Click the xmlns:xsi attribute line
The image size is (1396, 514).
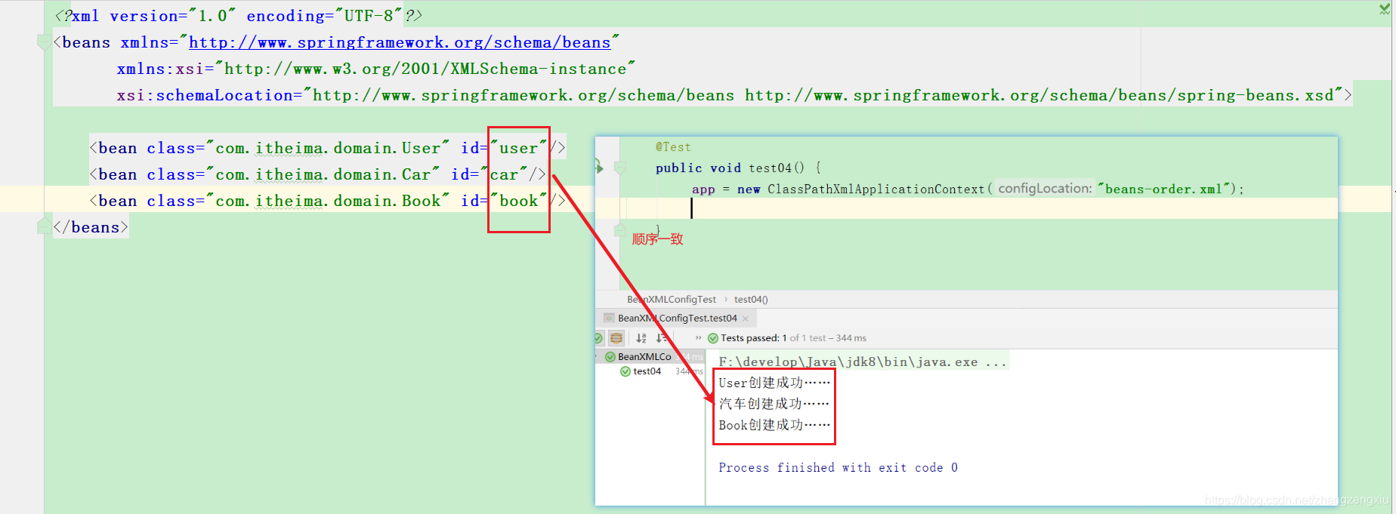(x=376, y=69)
